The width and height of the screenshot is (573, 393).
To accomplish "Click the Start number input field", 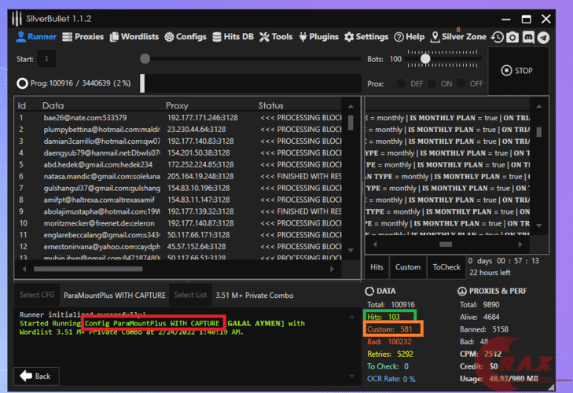I will click(46, 59).
